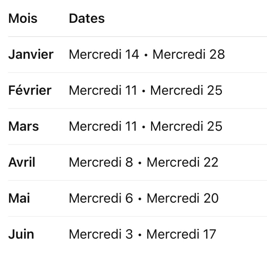Click Mercredi 20 in the Mai row
The image size is (267, 255).
(x=182, y=198)
